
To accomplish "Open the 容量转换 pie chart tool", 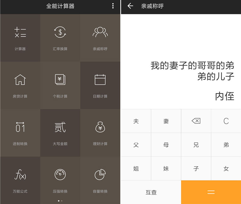I will click(x=100, y=180).
